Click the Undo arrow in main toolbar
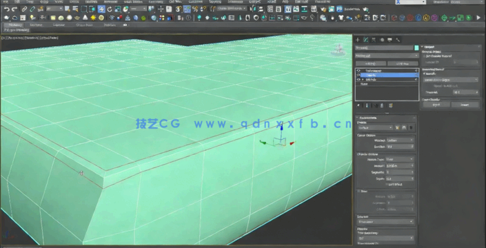 coord(6,9)
